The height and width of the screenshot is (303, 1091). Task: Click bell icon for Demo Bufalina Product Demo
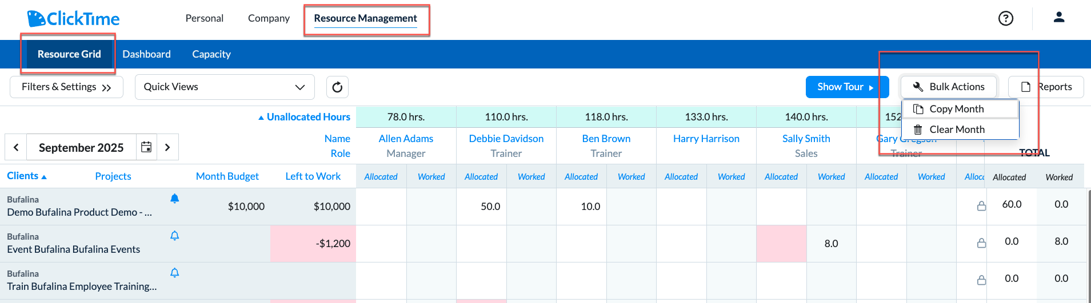175,199
